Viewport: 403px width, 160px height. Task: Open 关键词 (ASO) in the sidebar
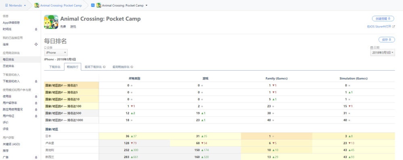tap(11, 144)
